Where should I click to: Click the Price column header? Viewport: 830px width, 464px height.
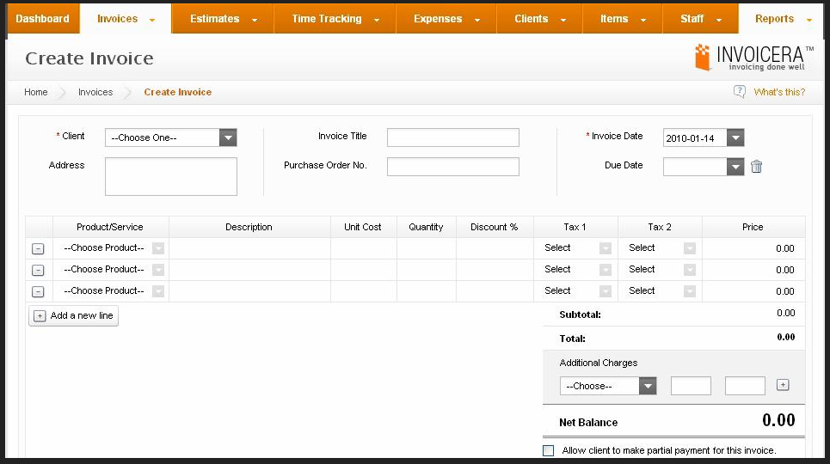pos(753,227)
